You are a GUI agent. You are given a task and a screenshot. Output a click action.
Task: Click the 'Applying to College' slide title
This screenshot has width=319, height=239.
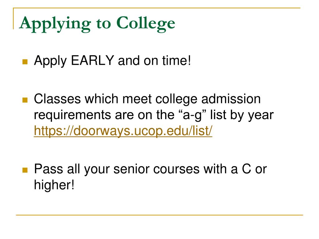point(97,24)
